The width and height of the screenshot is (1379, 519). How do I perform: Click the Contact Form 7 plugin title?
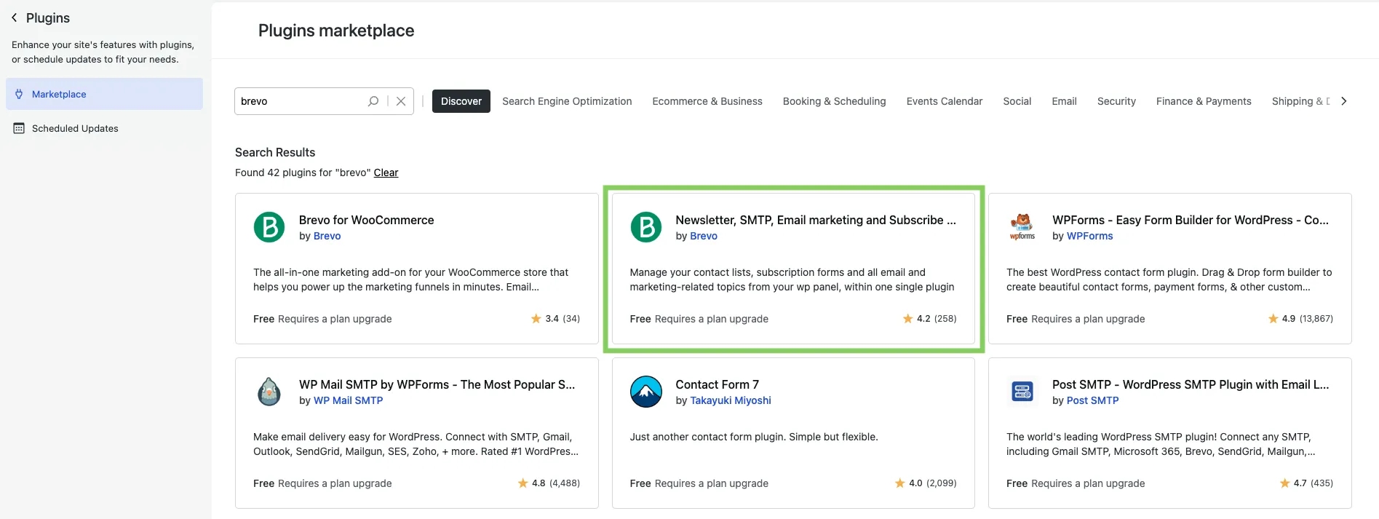(717, 384)
